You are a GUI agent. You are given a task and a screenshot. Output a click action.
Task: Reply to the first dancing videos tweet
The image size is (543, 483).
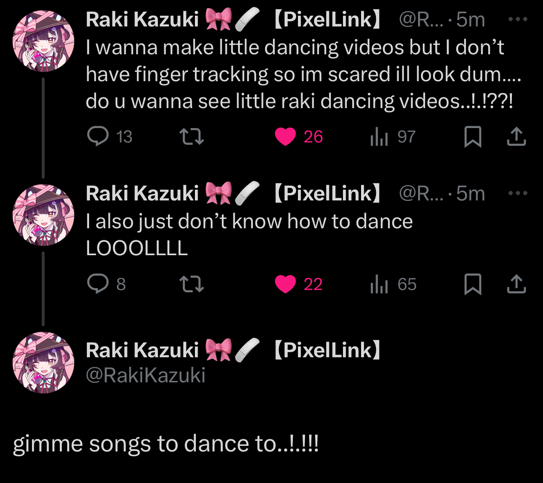97,137
